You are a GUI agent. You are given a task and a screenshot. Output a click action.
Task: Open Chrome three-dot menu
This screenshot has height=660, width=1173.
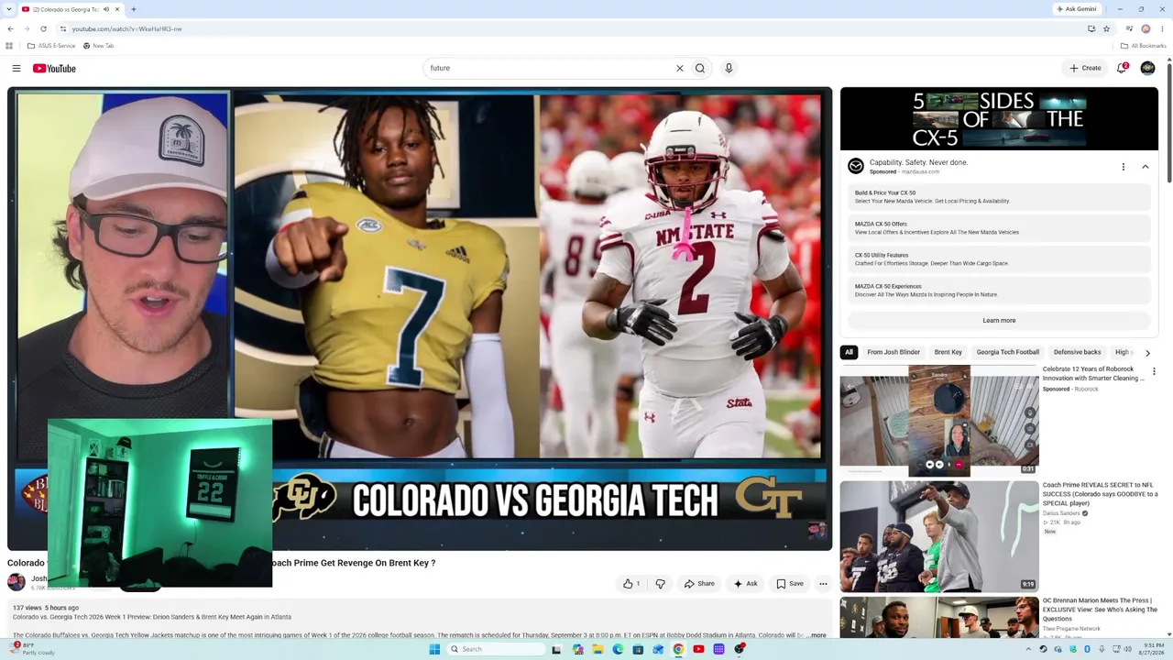(x=1162, y=28)
